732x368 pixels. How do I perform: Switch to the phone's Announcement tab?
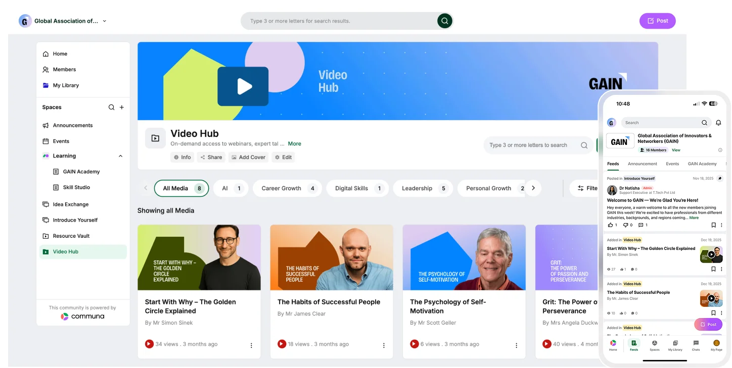643,164
